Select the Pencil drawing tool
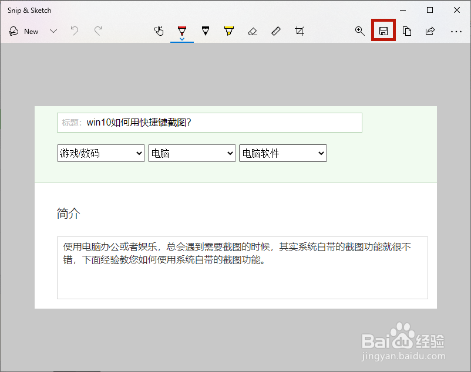471x372 pixels. tap(205, 31)
